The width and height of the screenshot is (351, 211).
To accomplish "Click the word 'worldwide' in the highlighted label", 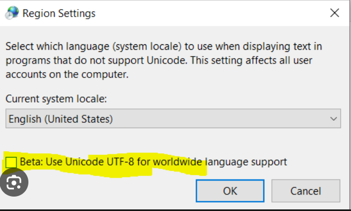I will (177, 162).
